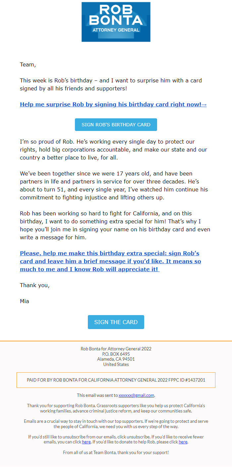
Task: Click the Team Bonta thank-you footer line
Action: pos(116,452)
